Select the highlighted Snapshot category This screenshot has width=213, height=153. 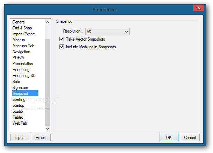(25, 93)
